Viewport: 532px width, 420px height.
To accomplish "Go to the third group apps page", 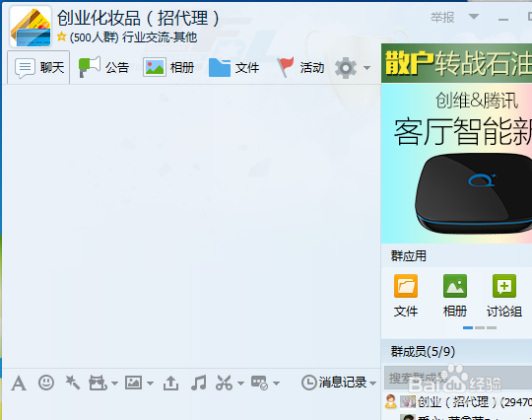I will (492, 327).
